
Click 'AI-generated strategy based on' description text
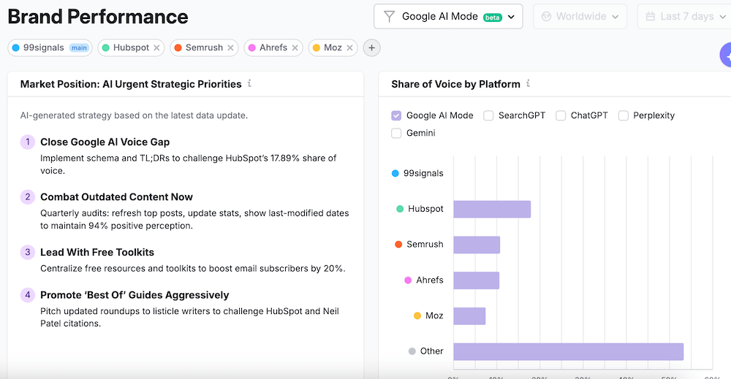pos(134,115)
